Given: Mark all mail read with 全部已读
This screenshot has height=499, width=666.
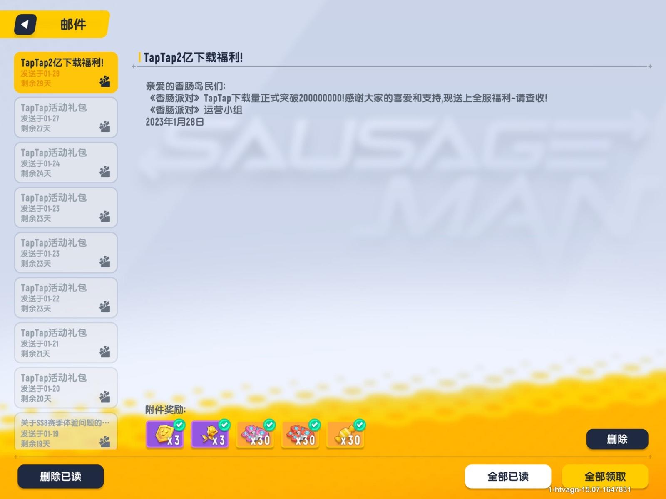Looking at the screenshot, I should pyautogui.click(x=508, y=477).
